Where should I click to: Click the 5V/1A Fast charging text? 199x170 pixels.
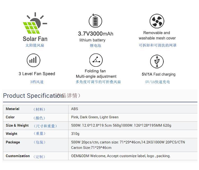pyautogui.click(x=158, y=74)
